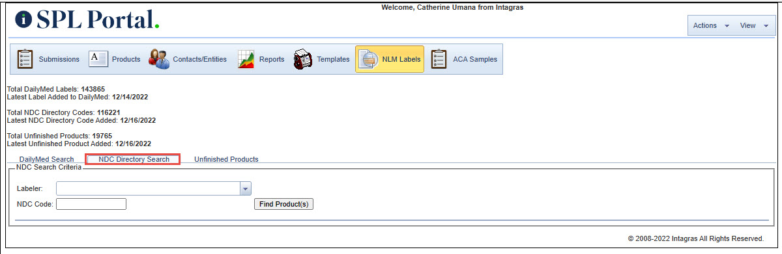The height and width of the screenshot is (254, 782).
Task: Open the Templates section
Action: pyautogui.click(x=321, y=59)
